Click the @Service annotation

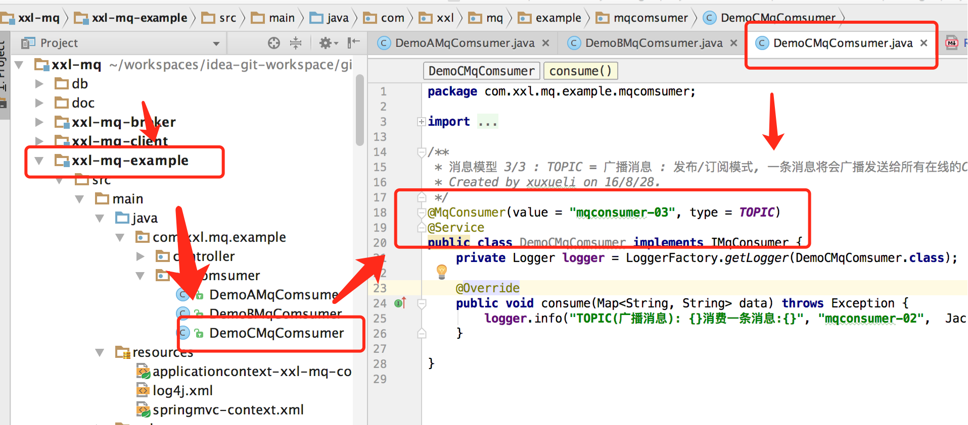point(456,228)
